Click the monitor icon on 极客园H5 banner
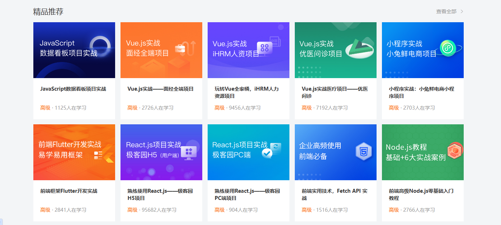The height and width of the screenshot is (225, 501). pos(189,153)
